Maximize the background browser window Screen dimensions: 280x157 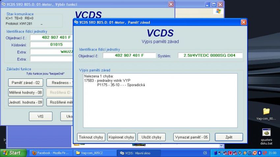214,5
